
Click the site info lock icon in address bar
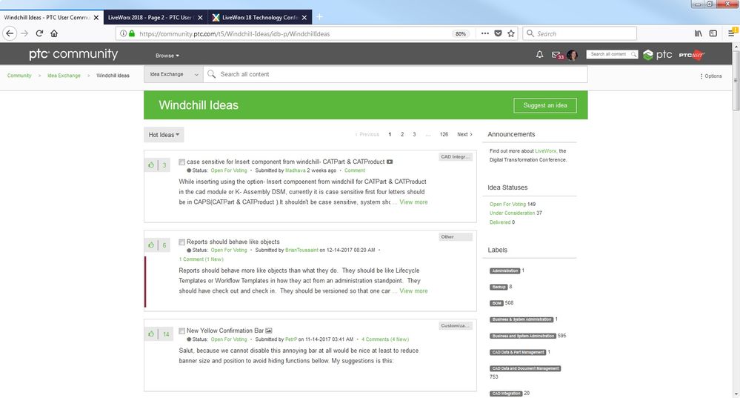[x=132, y=33]
